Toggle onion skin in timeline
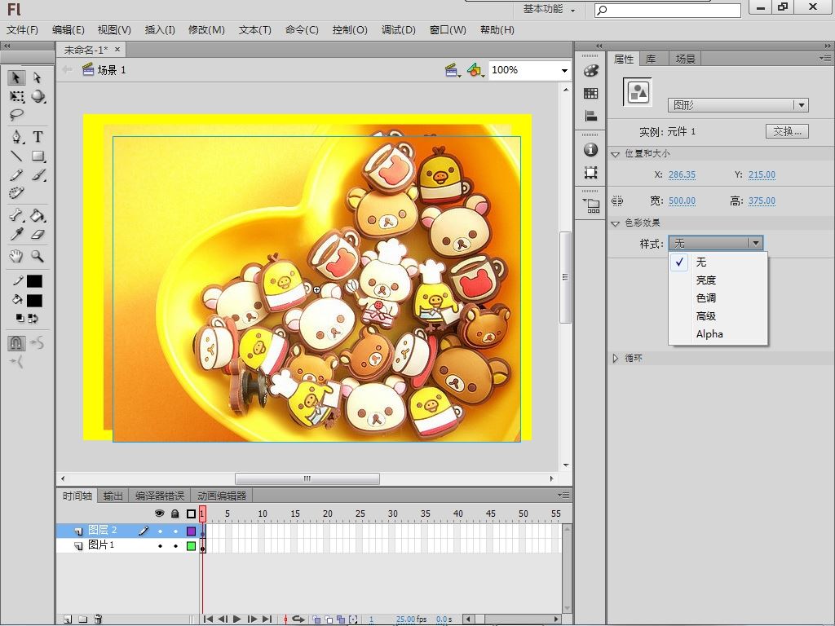Image resolution: width=835 pixels, height=626 pixels. [x=316, y=619]
